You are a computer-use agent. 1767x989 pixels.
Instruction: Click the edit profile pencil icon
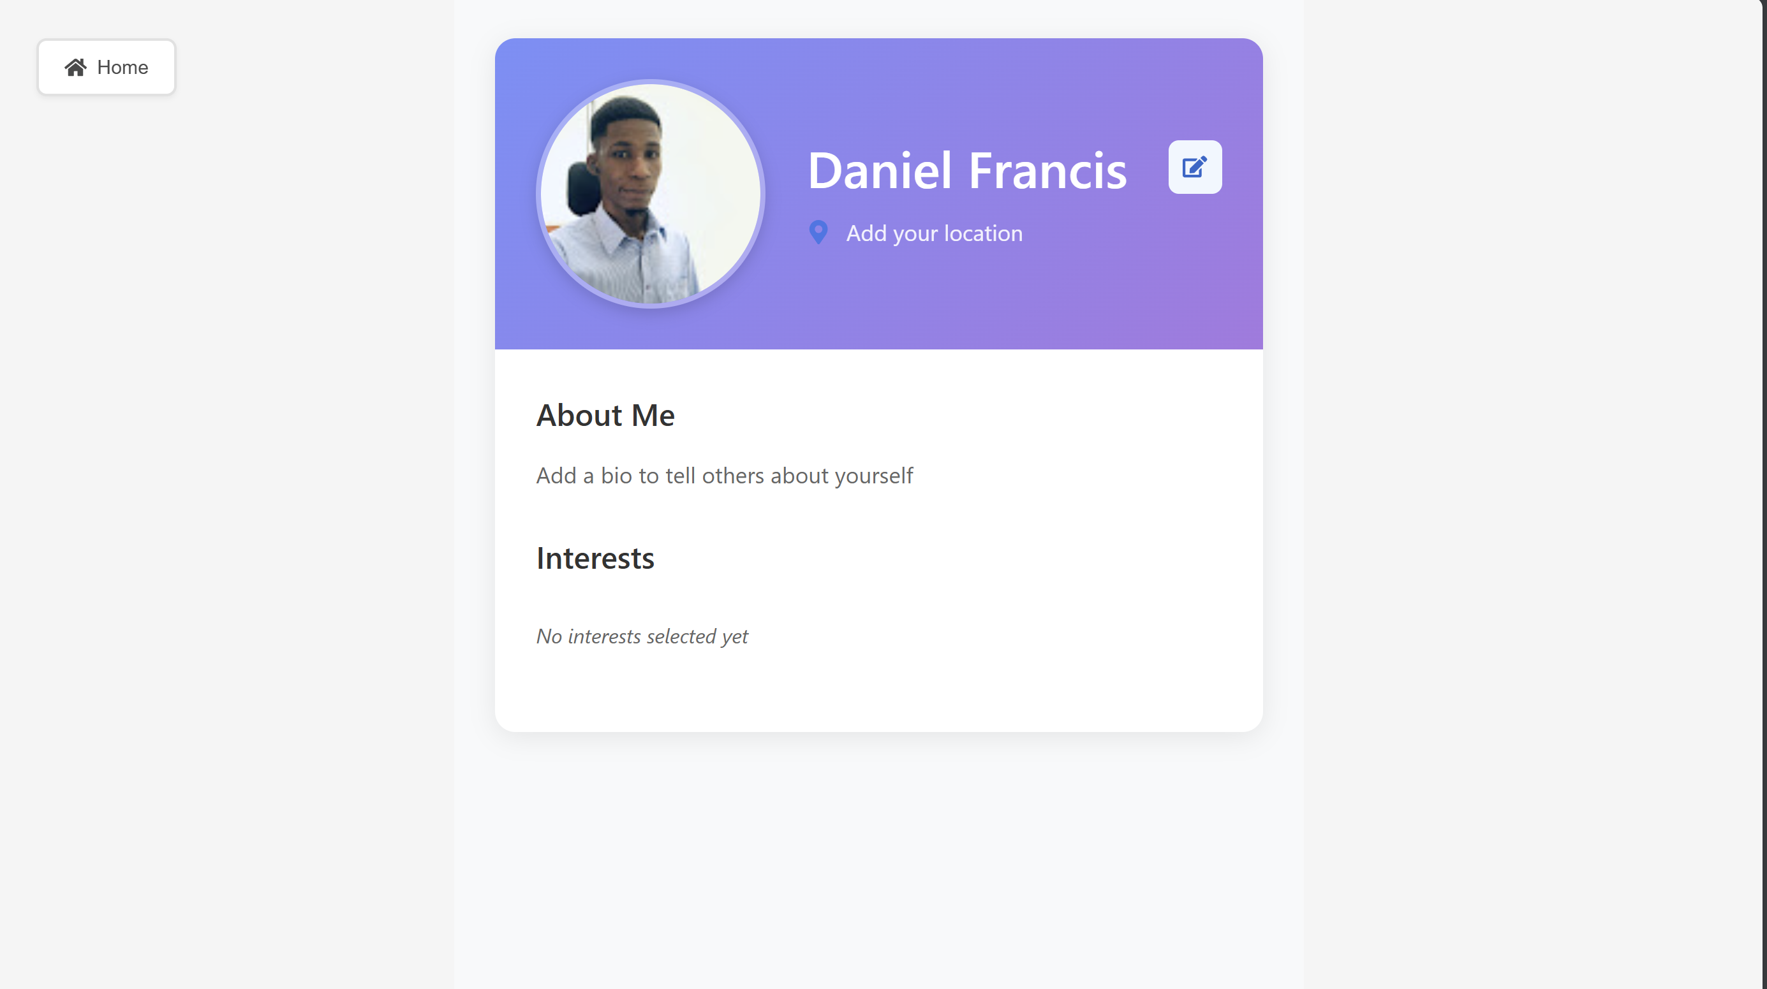tap(1194, 166)
